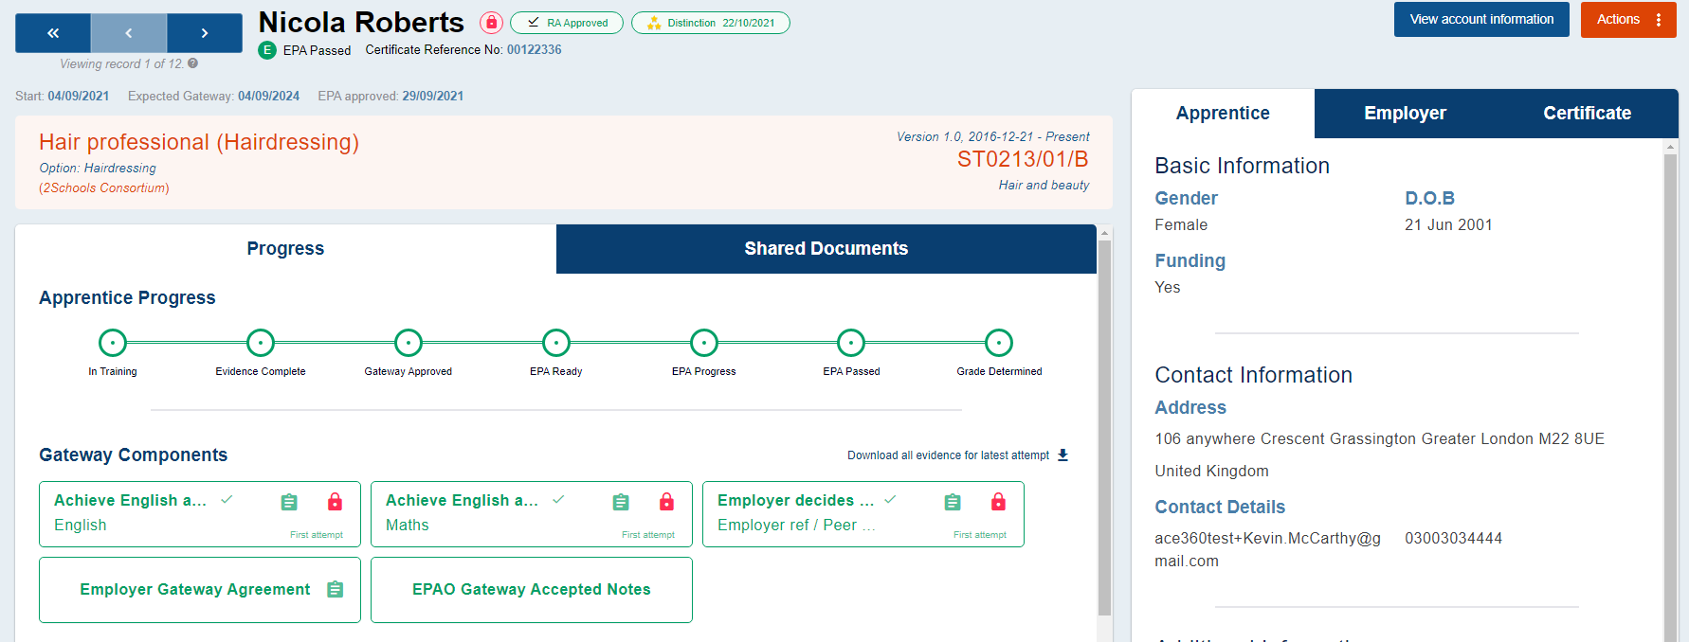Click address line 106 anywhere Crescent

click(x=1379, y=438)
